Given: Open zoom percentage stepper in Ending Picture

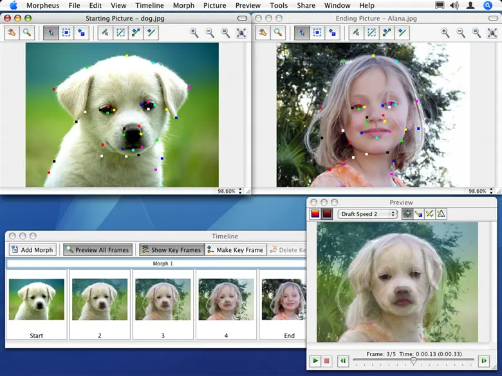Looking at the screenshot, I should coord(491,191).
